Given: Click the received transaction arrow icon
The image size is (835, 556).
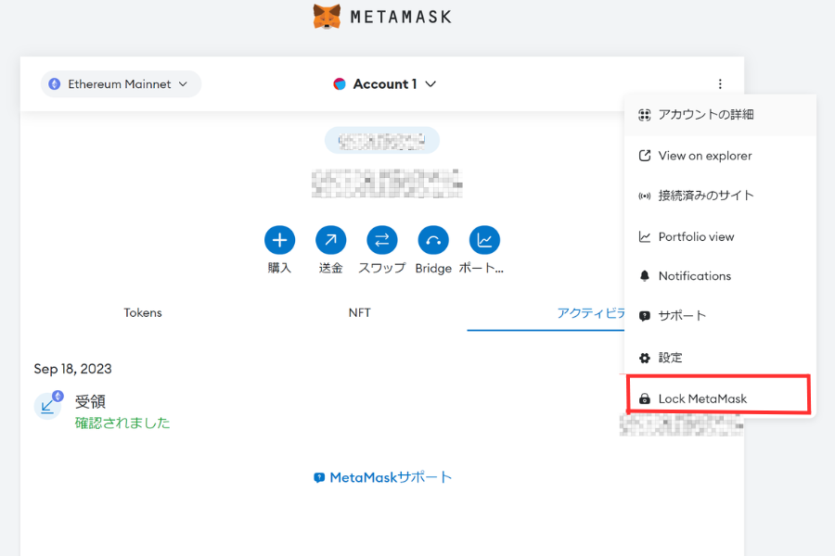Looking at the screenshot, I should click(48, 405).
